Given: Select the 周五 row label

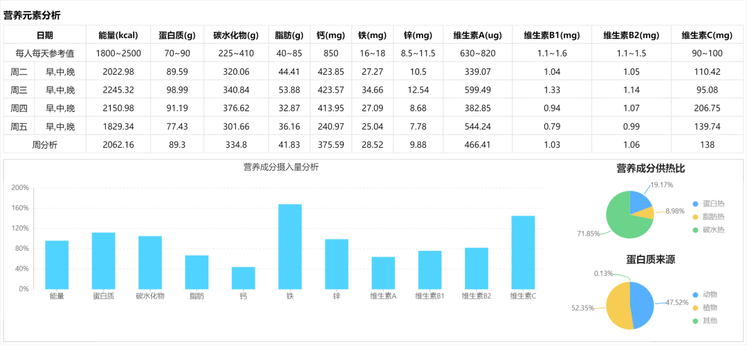Looking at the screenshot, I should click(19, 126).
